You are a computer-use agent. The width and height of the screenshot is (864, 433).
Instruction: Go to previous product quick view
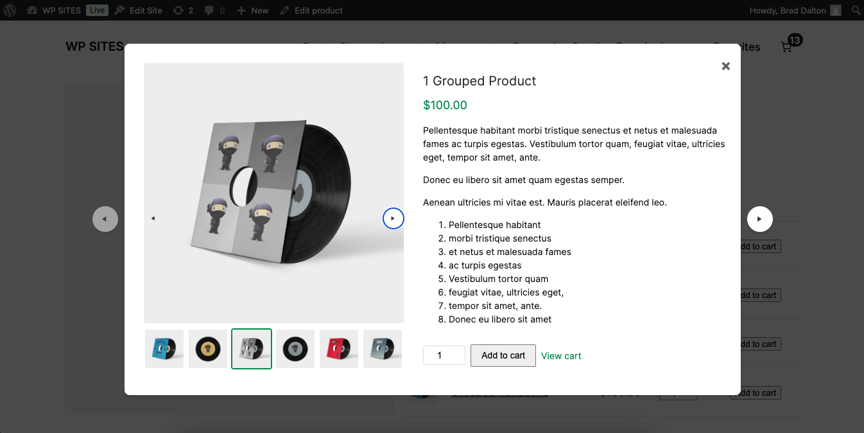pos(105,219)
